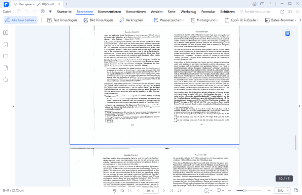Open the attachments panel in the sidebar
The width and height of the screenshot is (302, 195).
pos(6,68)
